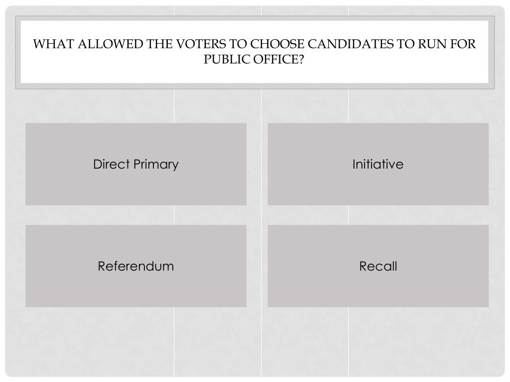The height and width of the screenshot is (382, 510).
Task: Choose the bottom-left answer, Referendum
Action: coord(136,266)
